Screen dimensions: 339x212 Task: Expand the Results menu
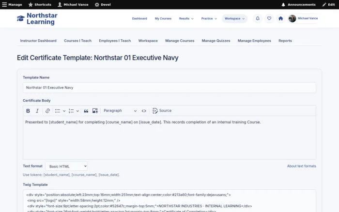click(x=186, y=18)
